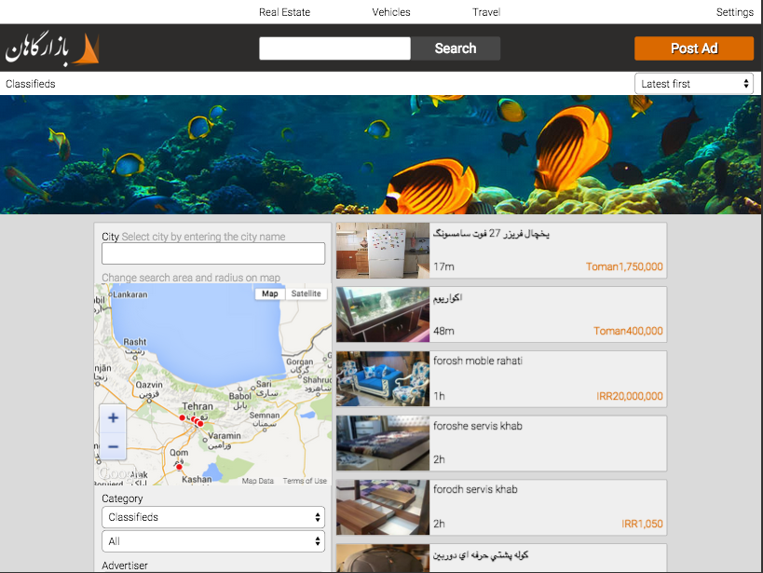Zoom out on the map
Screen dimensions: 763x573
coord(113,447)
